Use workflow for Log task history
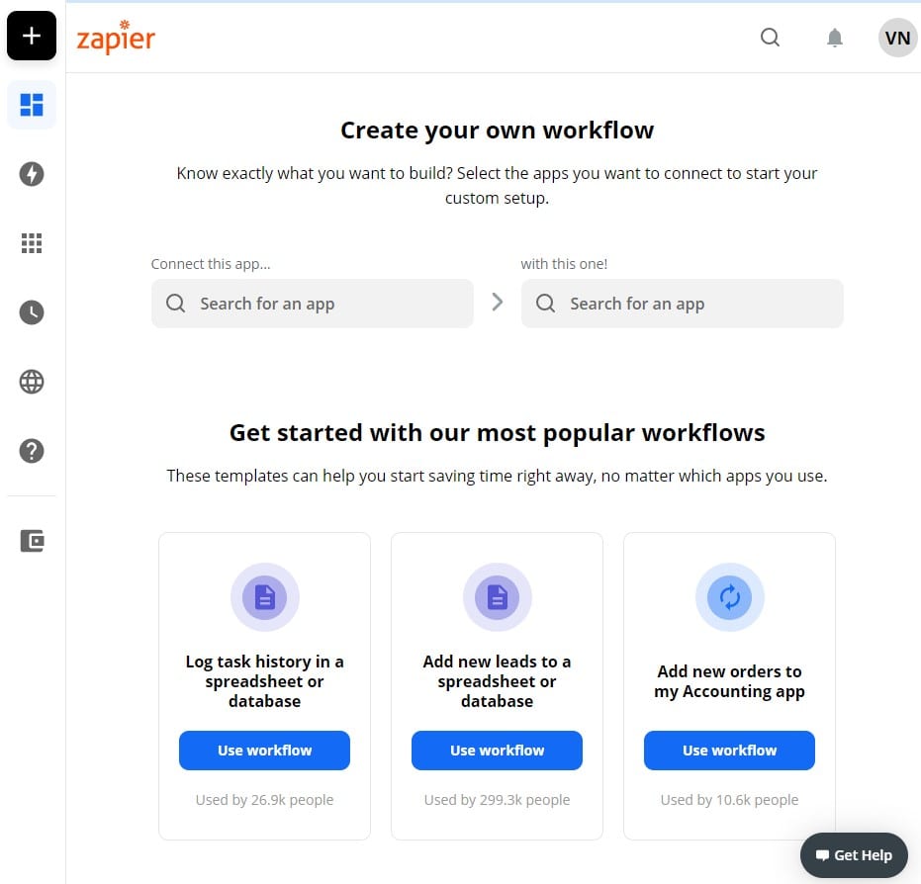 (x=264, y=751)
